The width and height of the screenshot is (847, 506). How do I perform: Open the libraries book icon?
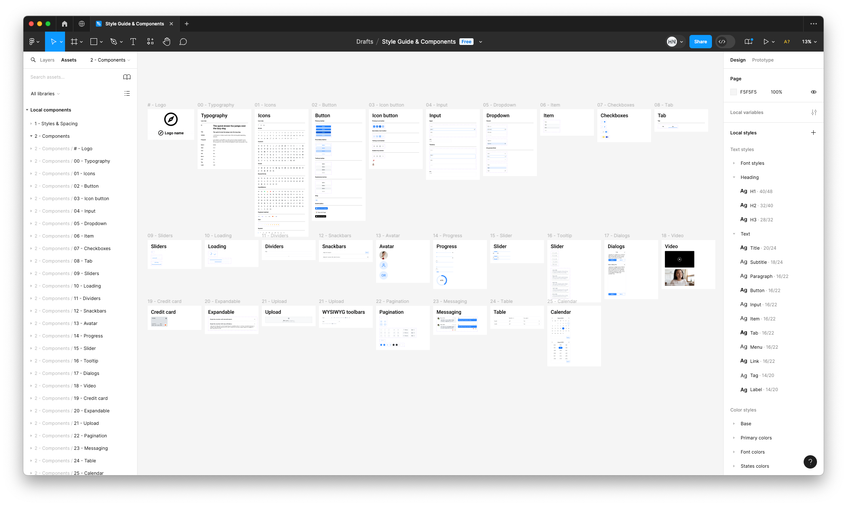tap(127, 77)
